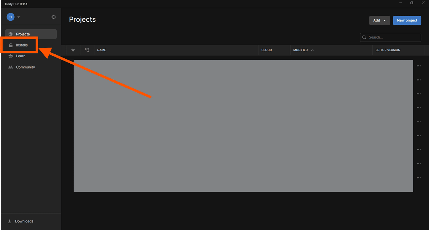This screenshot has width=429, height=230.
Task: Click the search magnifier icon
Action: point(364,37)
